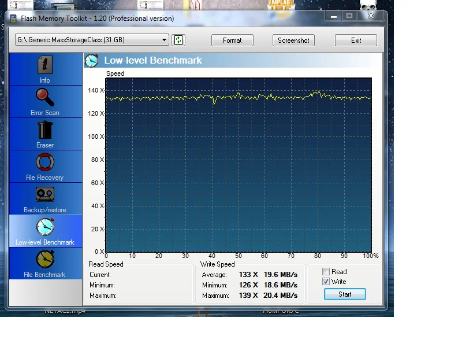This screenshot has height=347, width=462.
Task: Expand the drive selection dropdown
Action: coord(164,40)
